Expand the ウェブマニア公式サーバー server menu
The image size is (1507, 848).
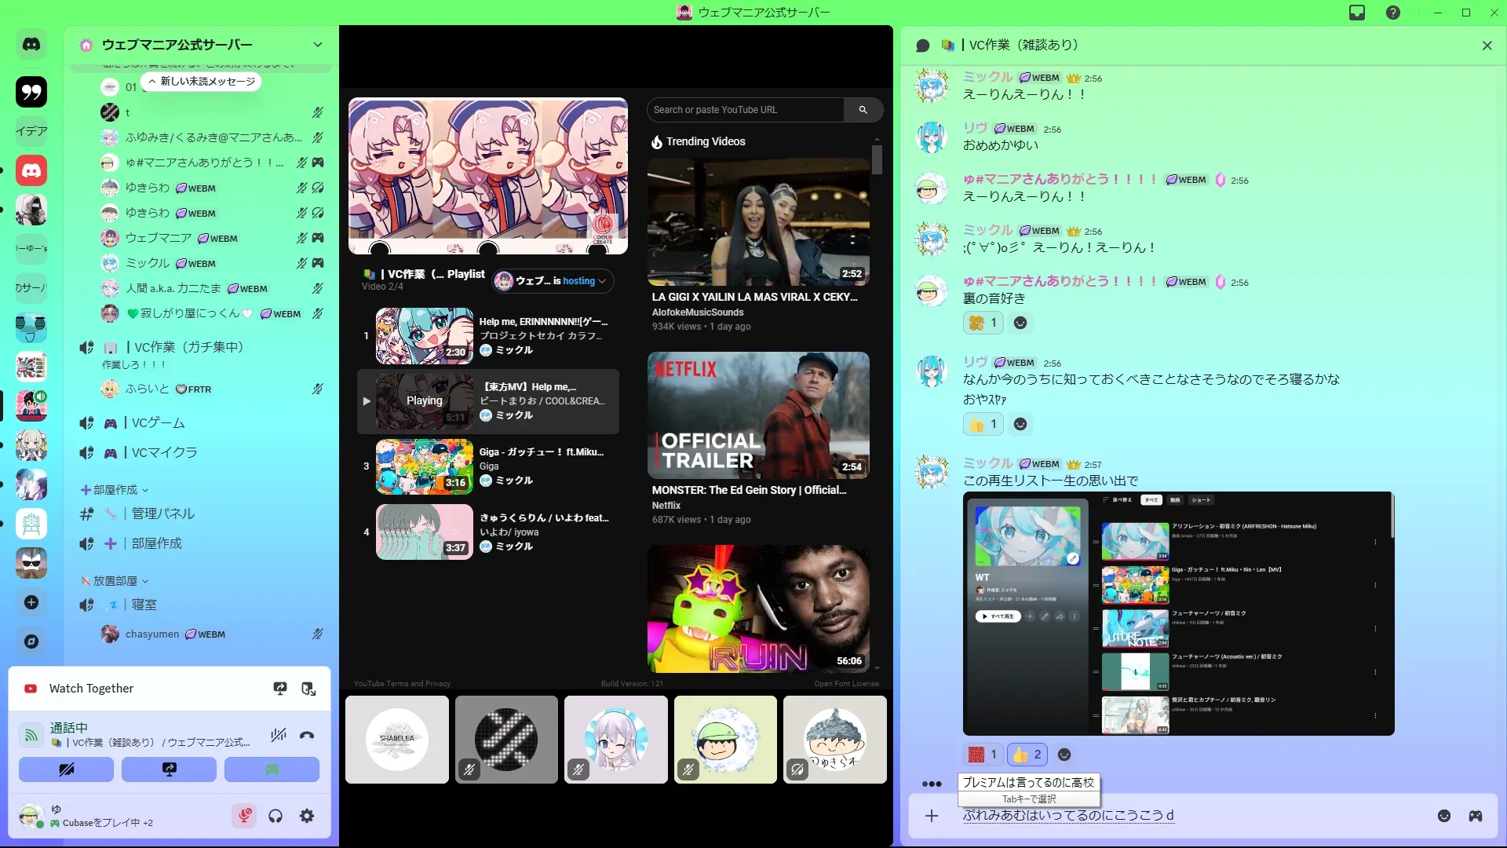(317, 45)
